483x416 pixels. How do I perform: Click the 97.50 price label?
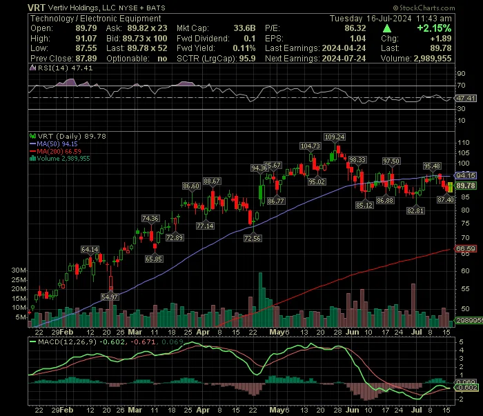point(391,161)
